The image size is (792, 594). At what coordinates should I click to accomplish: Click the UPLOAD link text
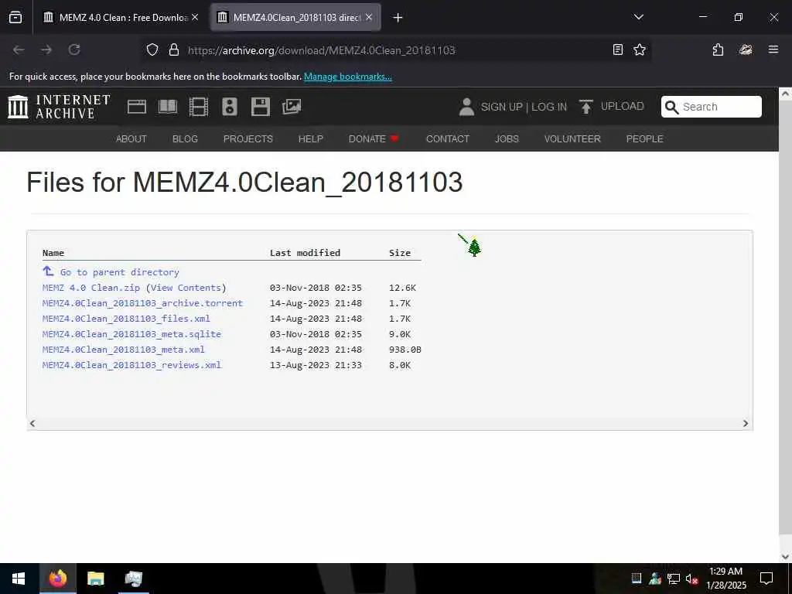pos(623,107)
